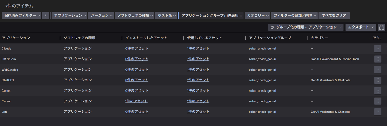Remove the application group filter with X
Viewport: 387px width, 126px height.
click(241, 16)
